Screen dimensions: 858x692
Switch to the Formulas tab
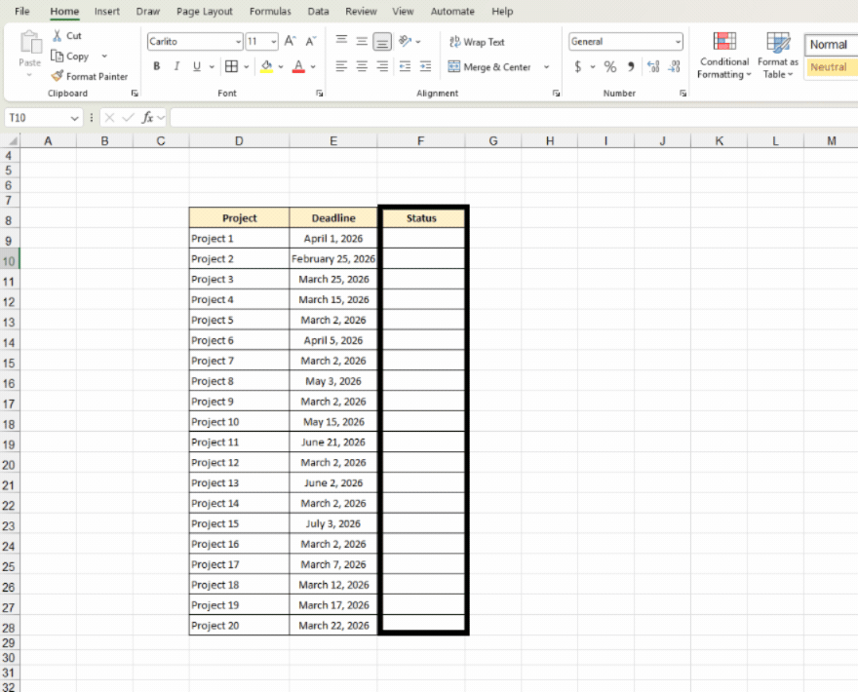tap(270, 11)
